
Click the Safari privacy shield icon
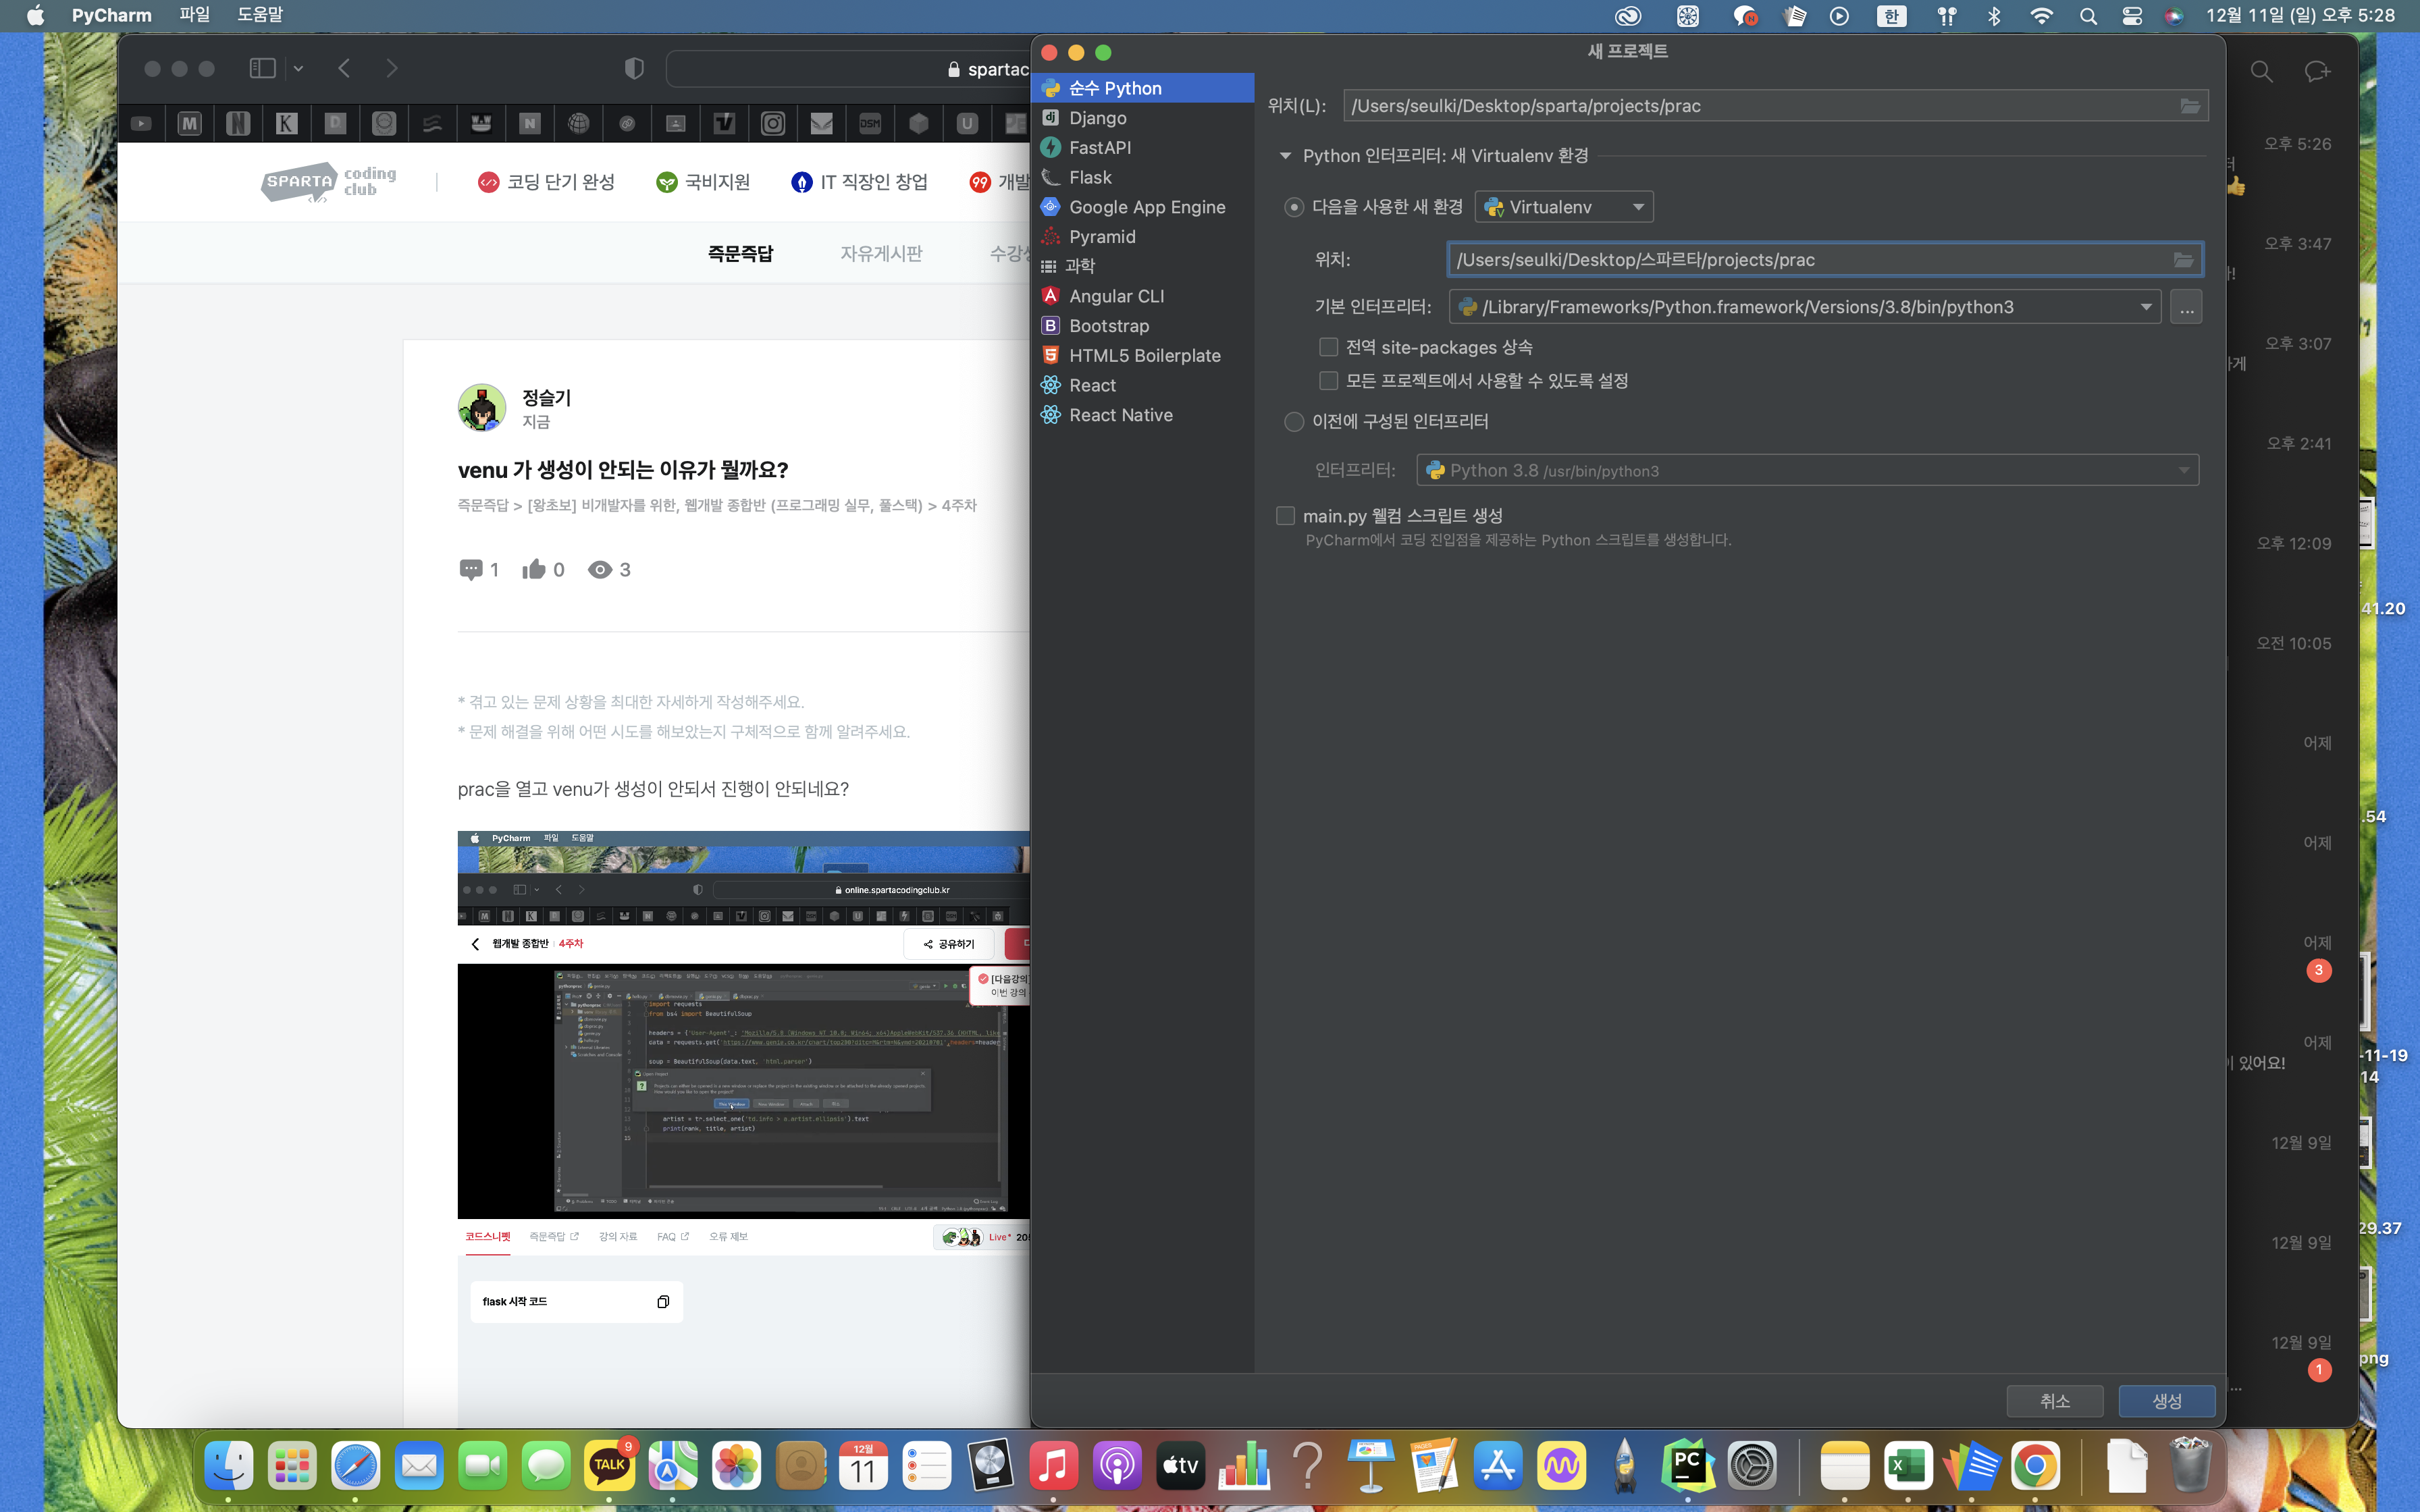(634, 68)
